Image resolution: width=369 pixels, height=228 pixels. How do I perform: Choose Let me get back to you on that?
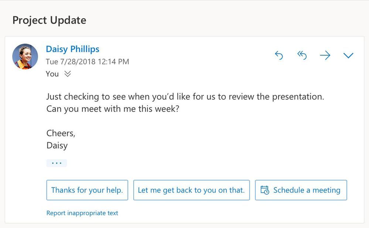point(191,190)
